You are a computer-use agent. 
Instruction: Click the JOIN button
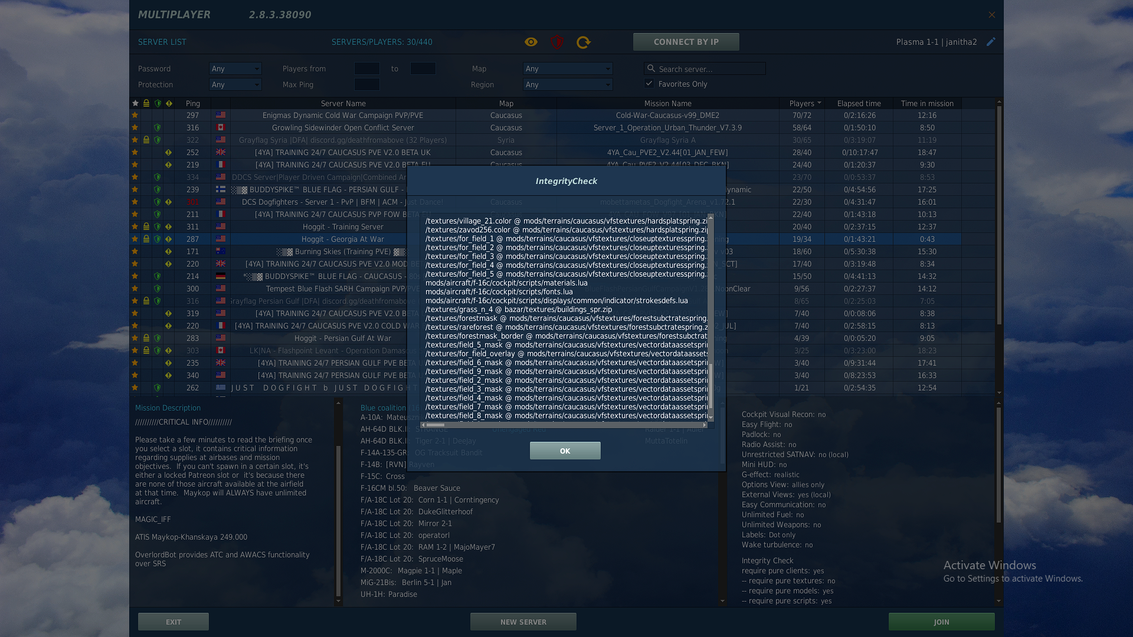click(x=942, y=622)
